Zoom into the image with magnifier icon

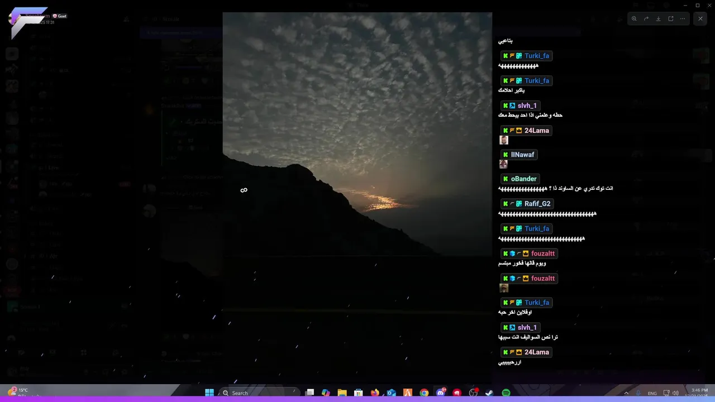click(634, 18)
